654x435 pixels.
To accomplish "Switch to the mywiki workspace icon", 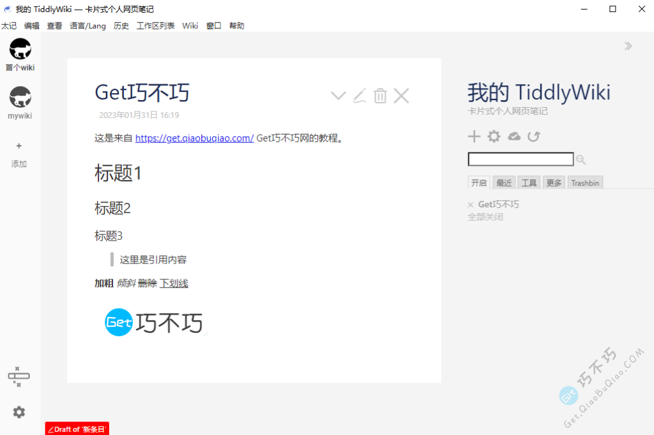I will coord(20,97).
